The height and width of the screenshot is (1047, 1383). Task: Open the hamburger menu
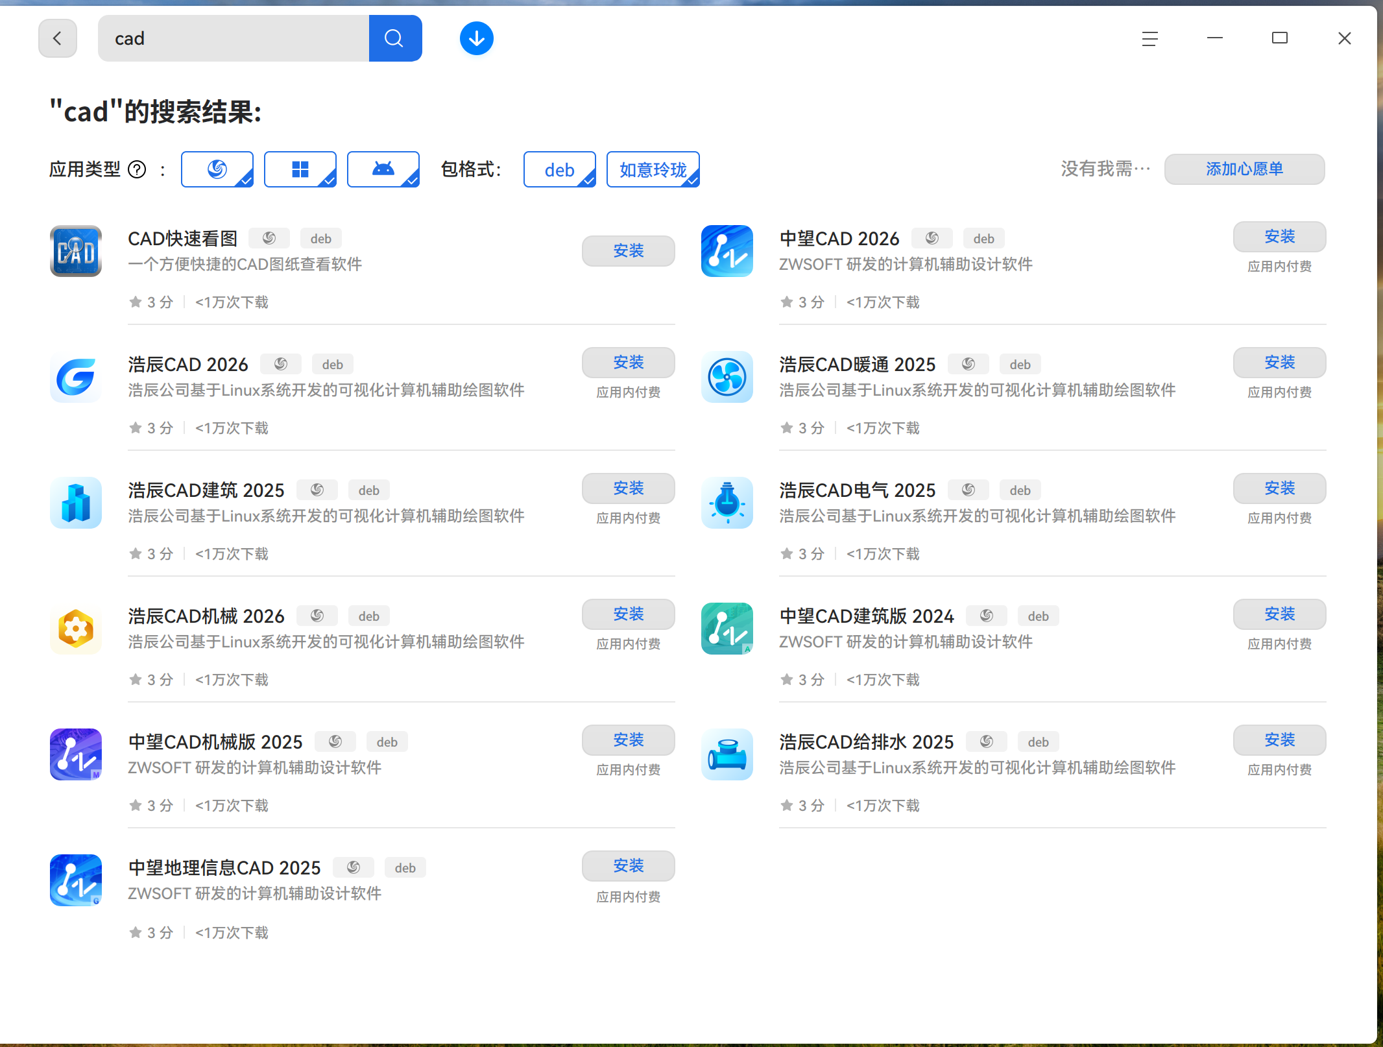[1149, 38]
